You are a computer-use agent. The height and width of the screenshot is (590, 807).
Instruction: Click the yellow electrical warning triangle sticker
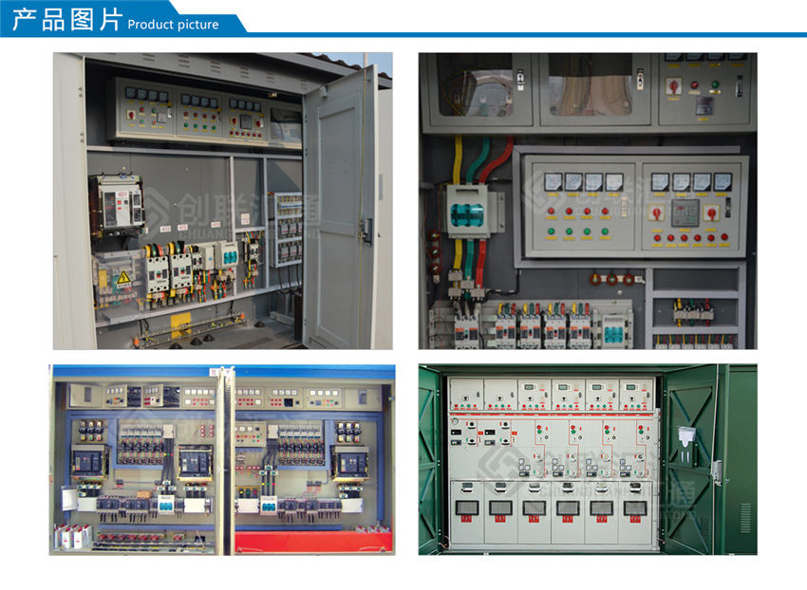click(x=123, y=277)
